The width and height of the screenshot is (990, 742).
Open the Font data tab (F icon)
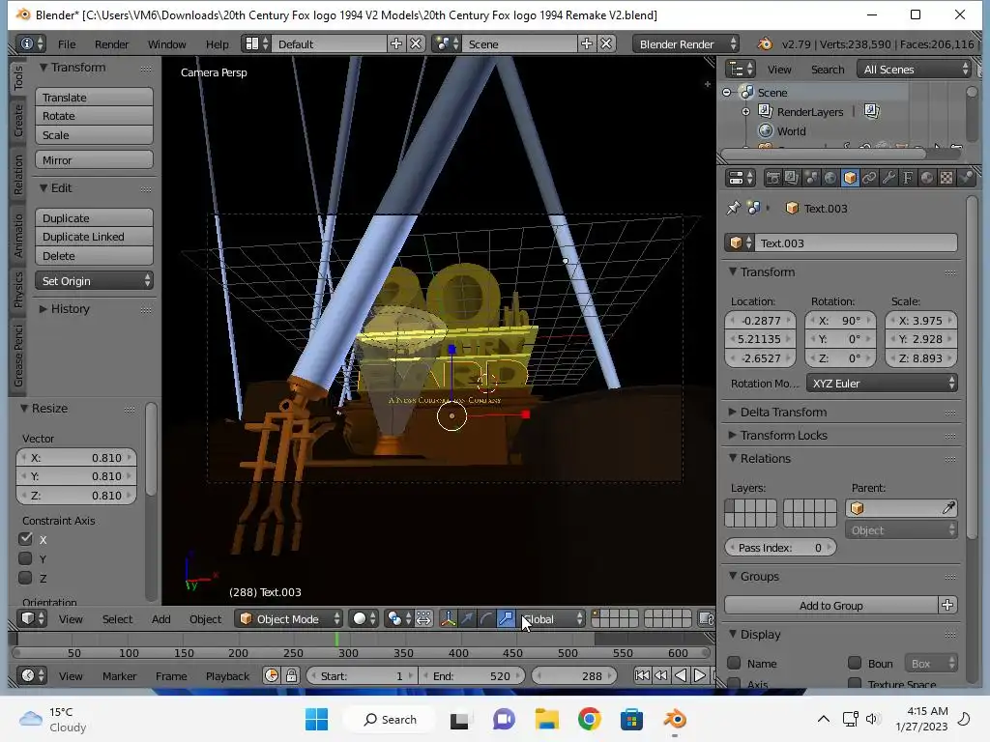[x=907, y=178]
